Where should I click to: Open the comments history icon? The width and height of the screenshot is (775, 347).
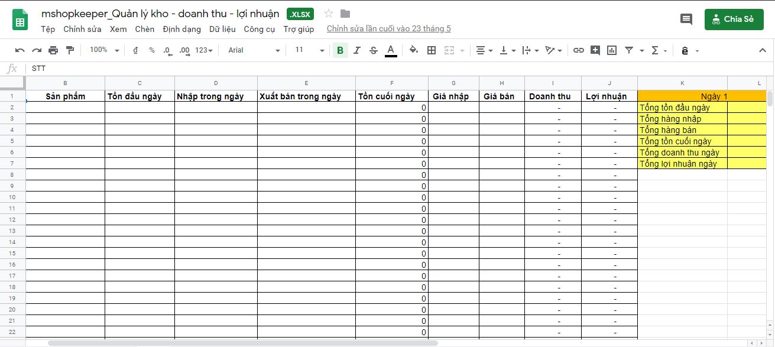click(686, 19)
